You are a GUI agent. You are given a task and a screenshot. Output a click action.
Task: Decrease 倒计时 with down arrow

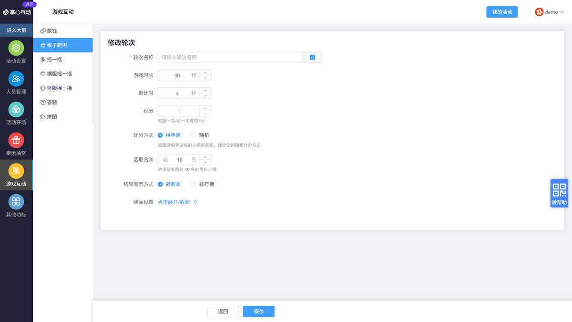tap(205, 96)
